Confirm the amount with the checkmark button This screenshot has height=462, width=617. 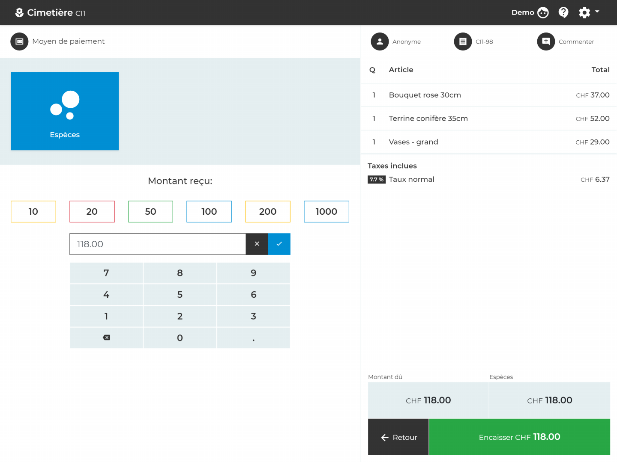click(x=279, y=244)
